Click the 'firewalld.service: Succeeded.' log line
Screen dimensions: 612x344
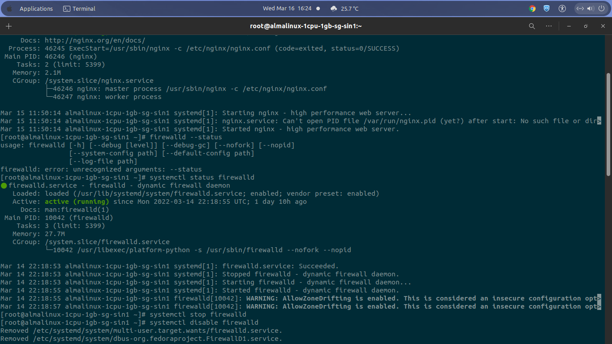pos(170,266)
